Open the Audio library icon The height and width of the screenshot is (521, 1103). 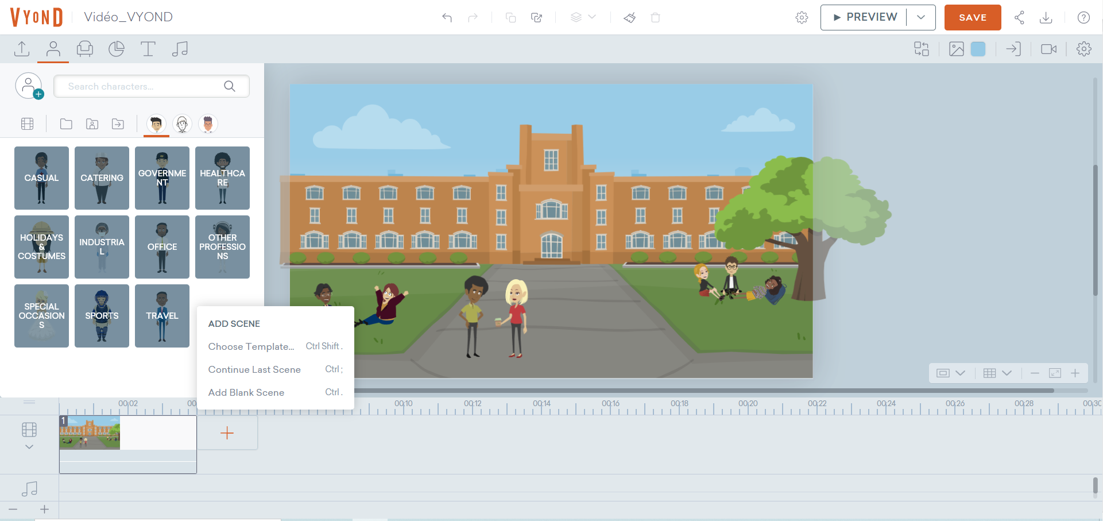coord(180,49)
